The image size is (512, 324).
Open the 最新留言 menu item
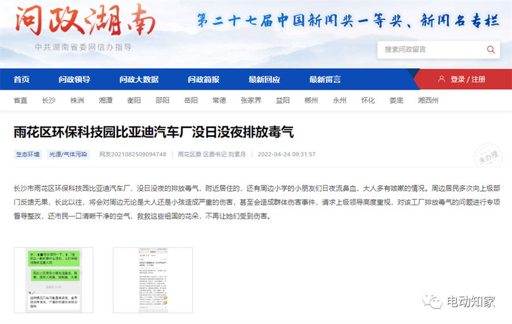[x=325, y=79]
